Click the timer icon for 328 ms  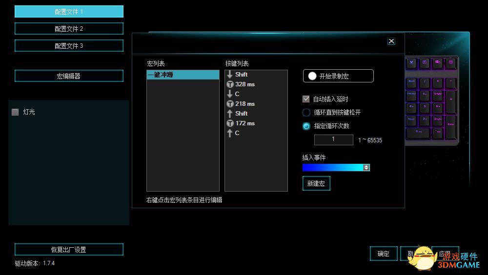230,84
